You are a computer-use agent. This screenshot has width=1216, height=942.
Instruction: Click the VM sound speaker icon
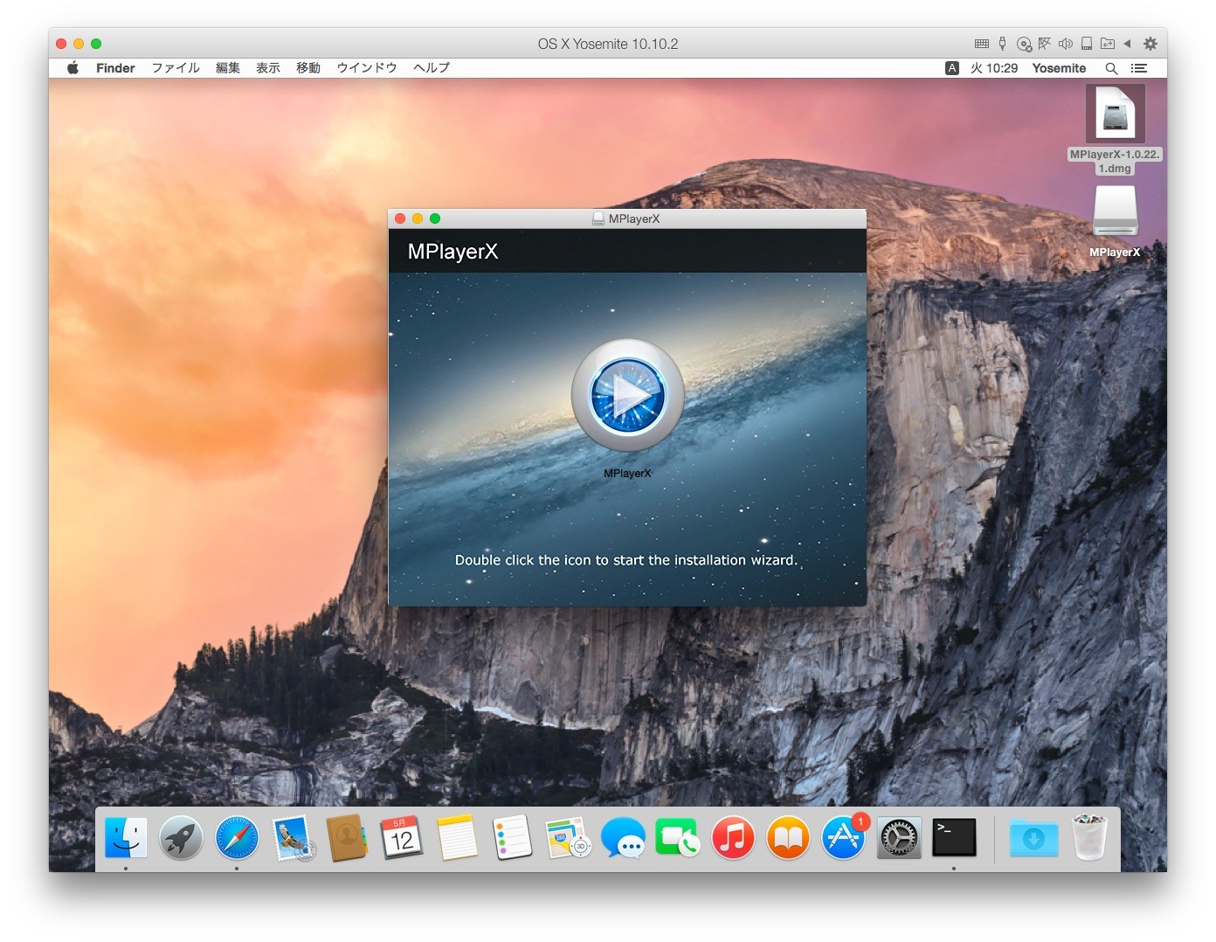tap(1066, 44)
